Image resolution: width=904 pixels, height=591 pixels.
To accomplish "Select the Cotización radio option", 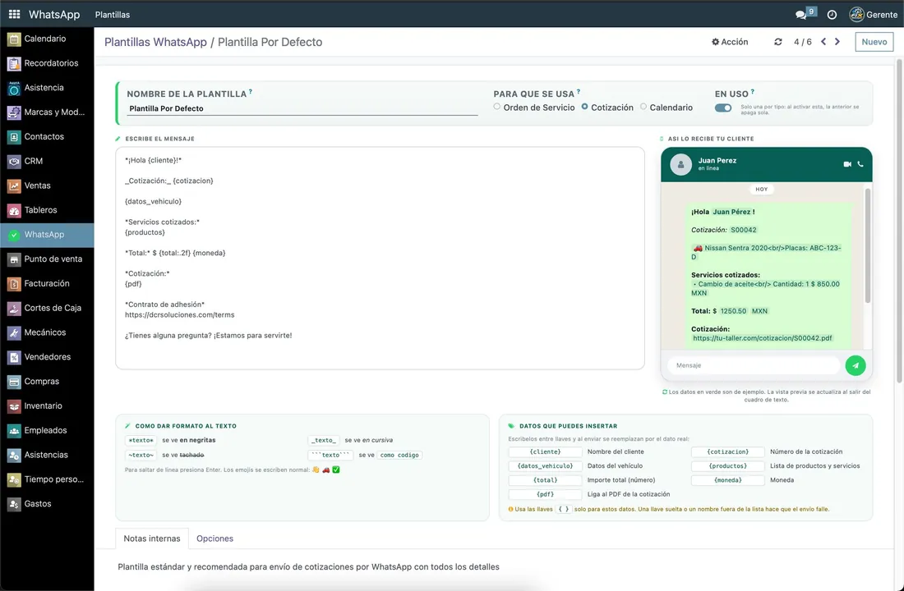I will (584, 107).
